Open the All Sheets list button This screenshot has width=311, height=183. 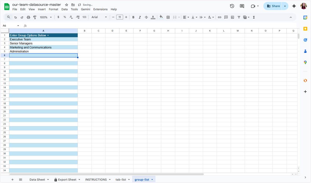pyautogui.click(x=20, y=180)
